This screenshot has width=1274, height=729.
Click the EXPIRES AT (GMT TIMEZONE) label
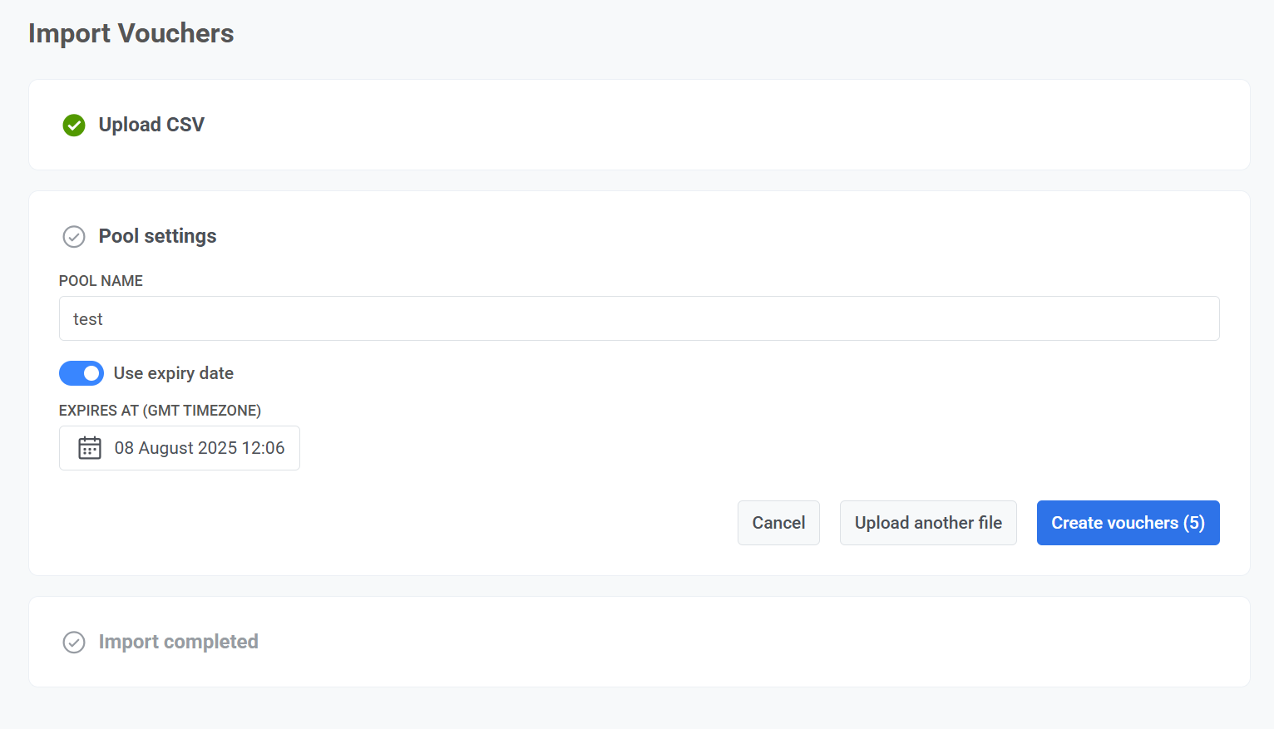point(160,411)
